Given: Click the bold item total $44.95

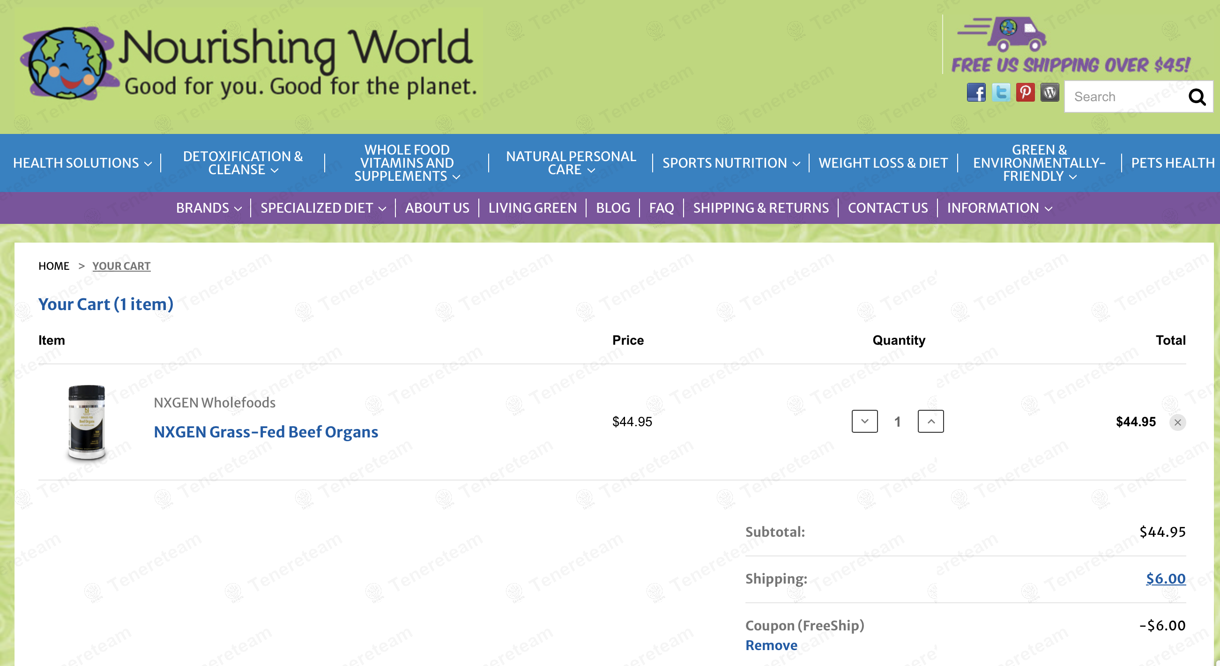Looking at the screenshot, I should [1136, 422].
